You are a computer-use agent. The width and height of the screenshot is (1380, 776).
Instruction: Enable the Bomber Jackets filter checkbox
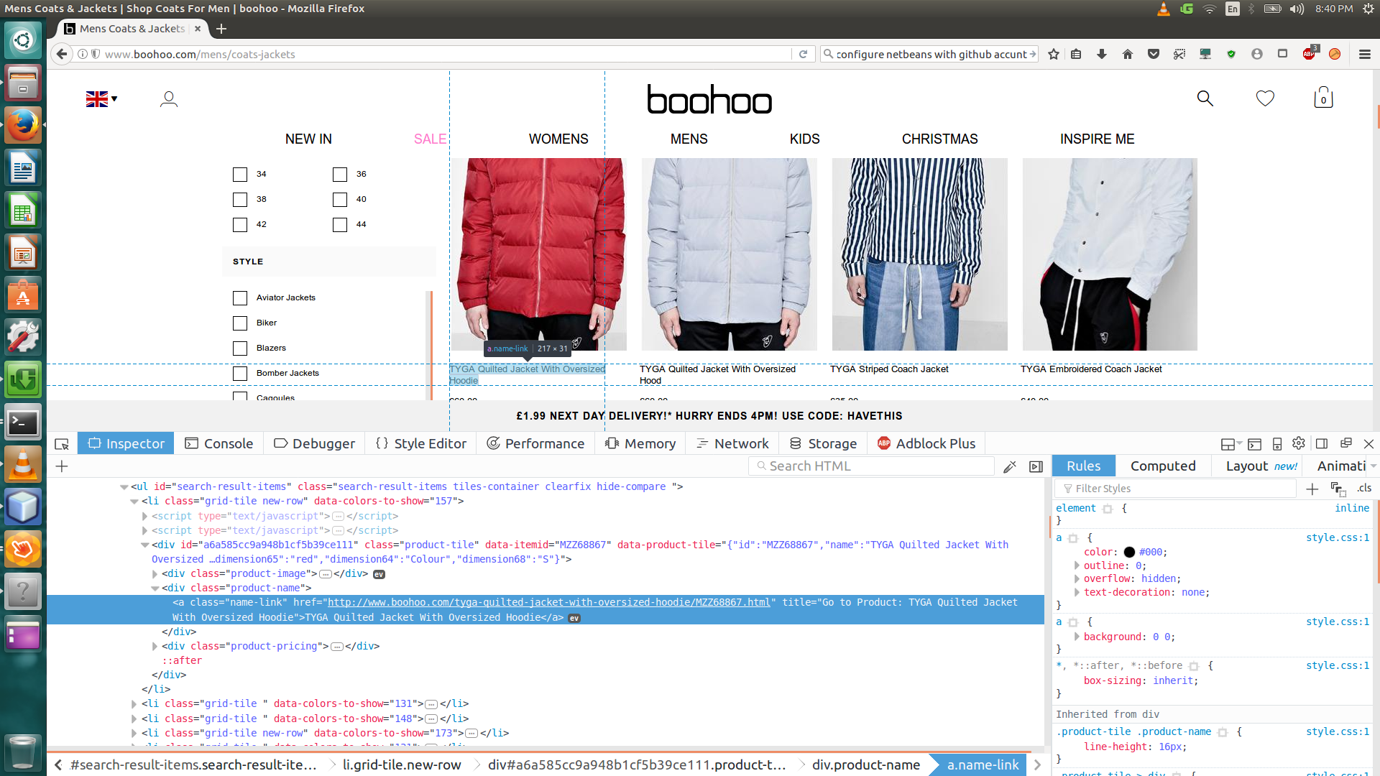(x=240, y=373)
